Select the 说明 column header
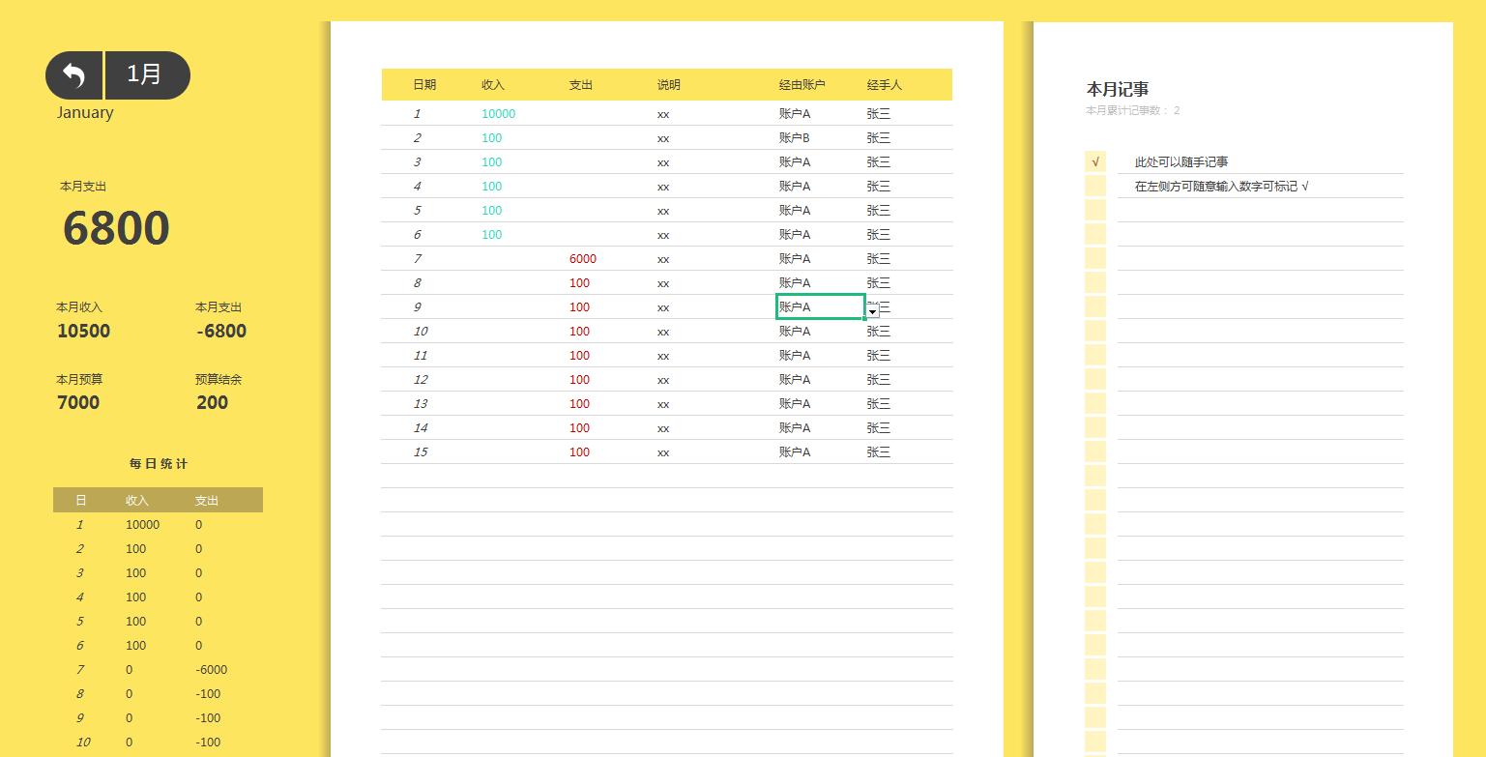 click(669, 85)
